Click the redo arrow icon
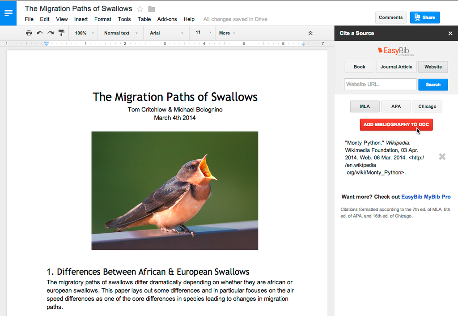Image resolution: width=458 pixels, height=316 pixels. tap(51, 33)
